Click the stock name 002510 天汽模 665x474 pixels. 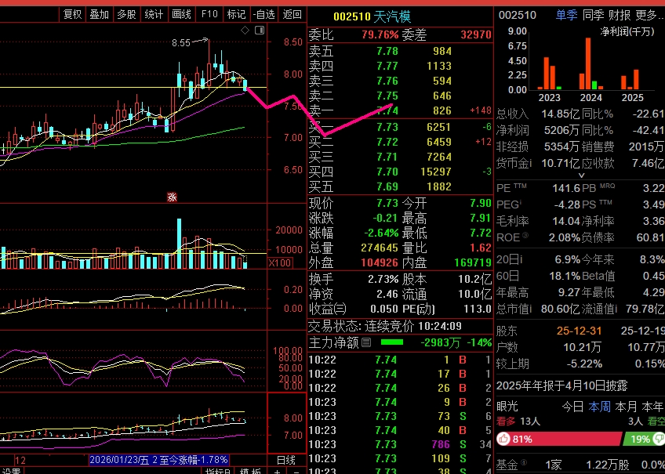coord(372,17)
